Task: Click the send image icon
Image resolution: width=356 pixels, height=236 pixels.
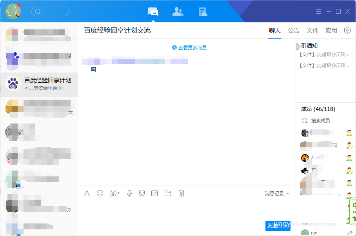Action: pos(154,193)
